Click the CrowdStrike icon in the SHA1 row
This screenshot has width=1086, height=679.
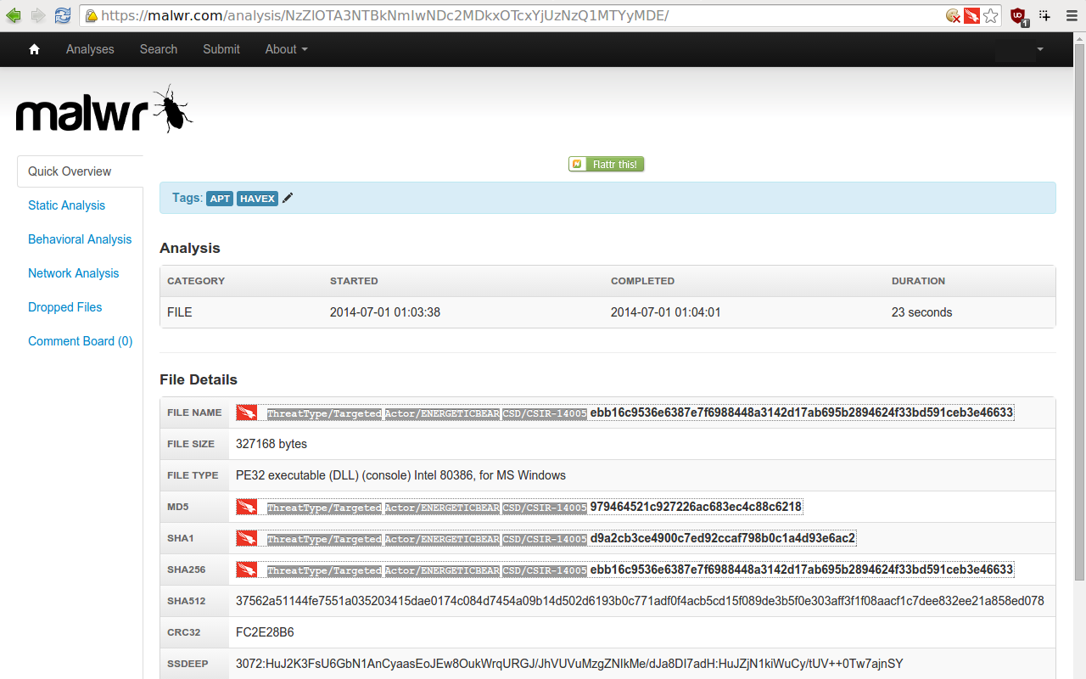[x=247, y=539]
